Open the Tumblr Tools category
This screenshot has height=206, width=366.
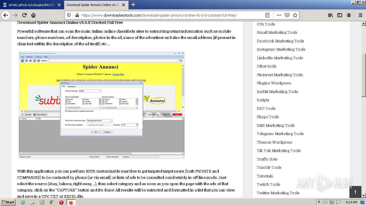tap(269, 167)
